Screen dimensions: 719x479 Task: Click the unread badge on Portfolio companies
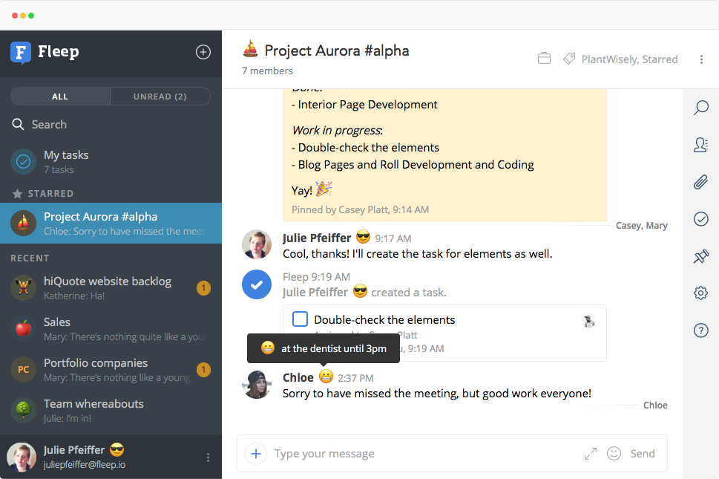click(203, 369)
